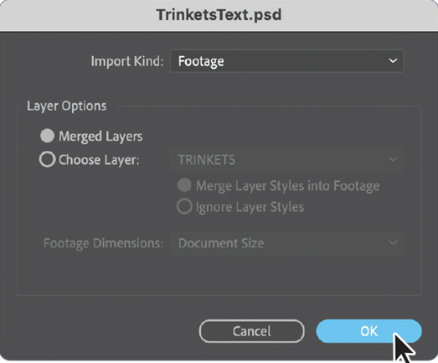Select the Merged Layers radio button
The height and width of the screenshot is (363, 438).
coord(47,136)
